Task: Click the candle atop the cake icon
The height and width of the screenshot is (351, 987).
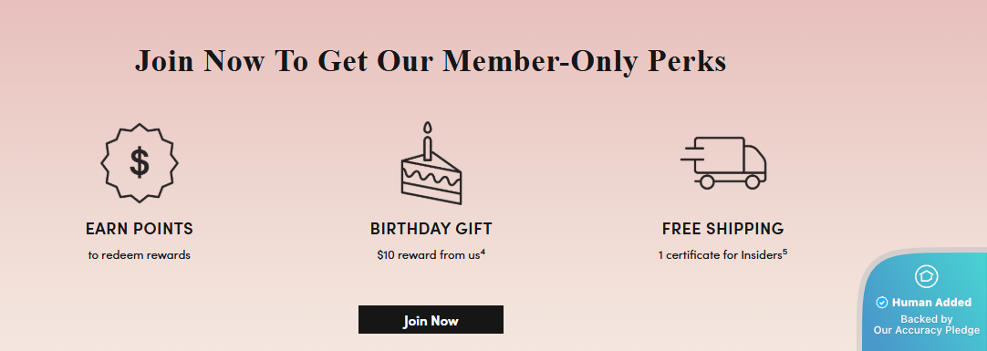Action: click(428, 141)
